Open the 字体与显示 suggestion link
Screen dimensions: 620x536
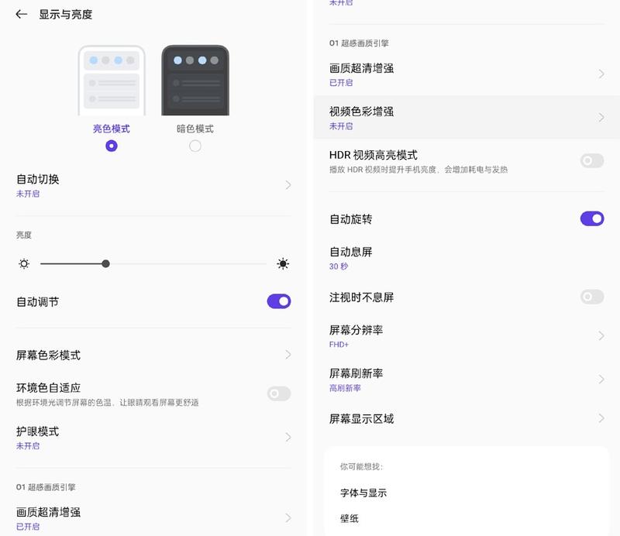click(x=363, y=493)
